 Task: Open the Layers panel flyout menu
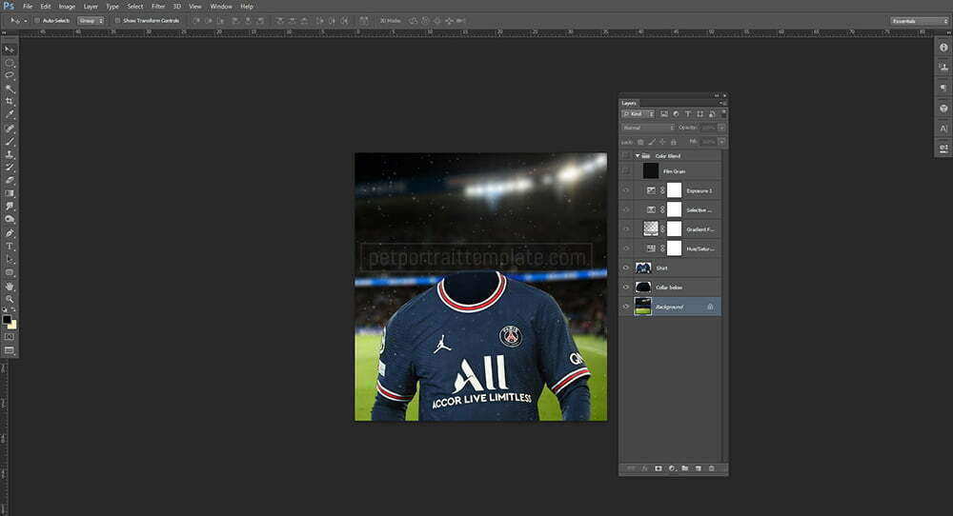pyautogui.click(x=722, y=103)
